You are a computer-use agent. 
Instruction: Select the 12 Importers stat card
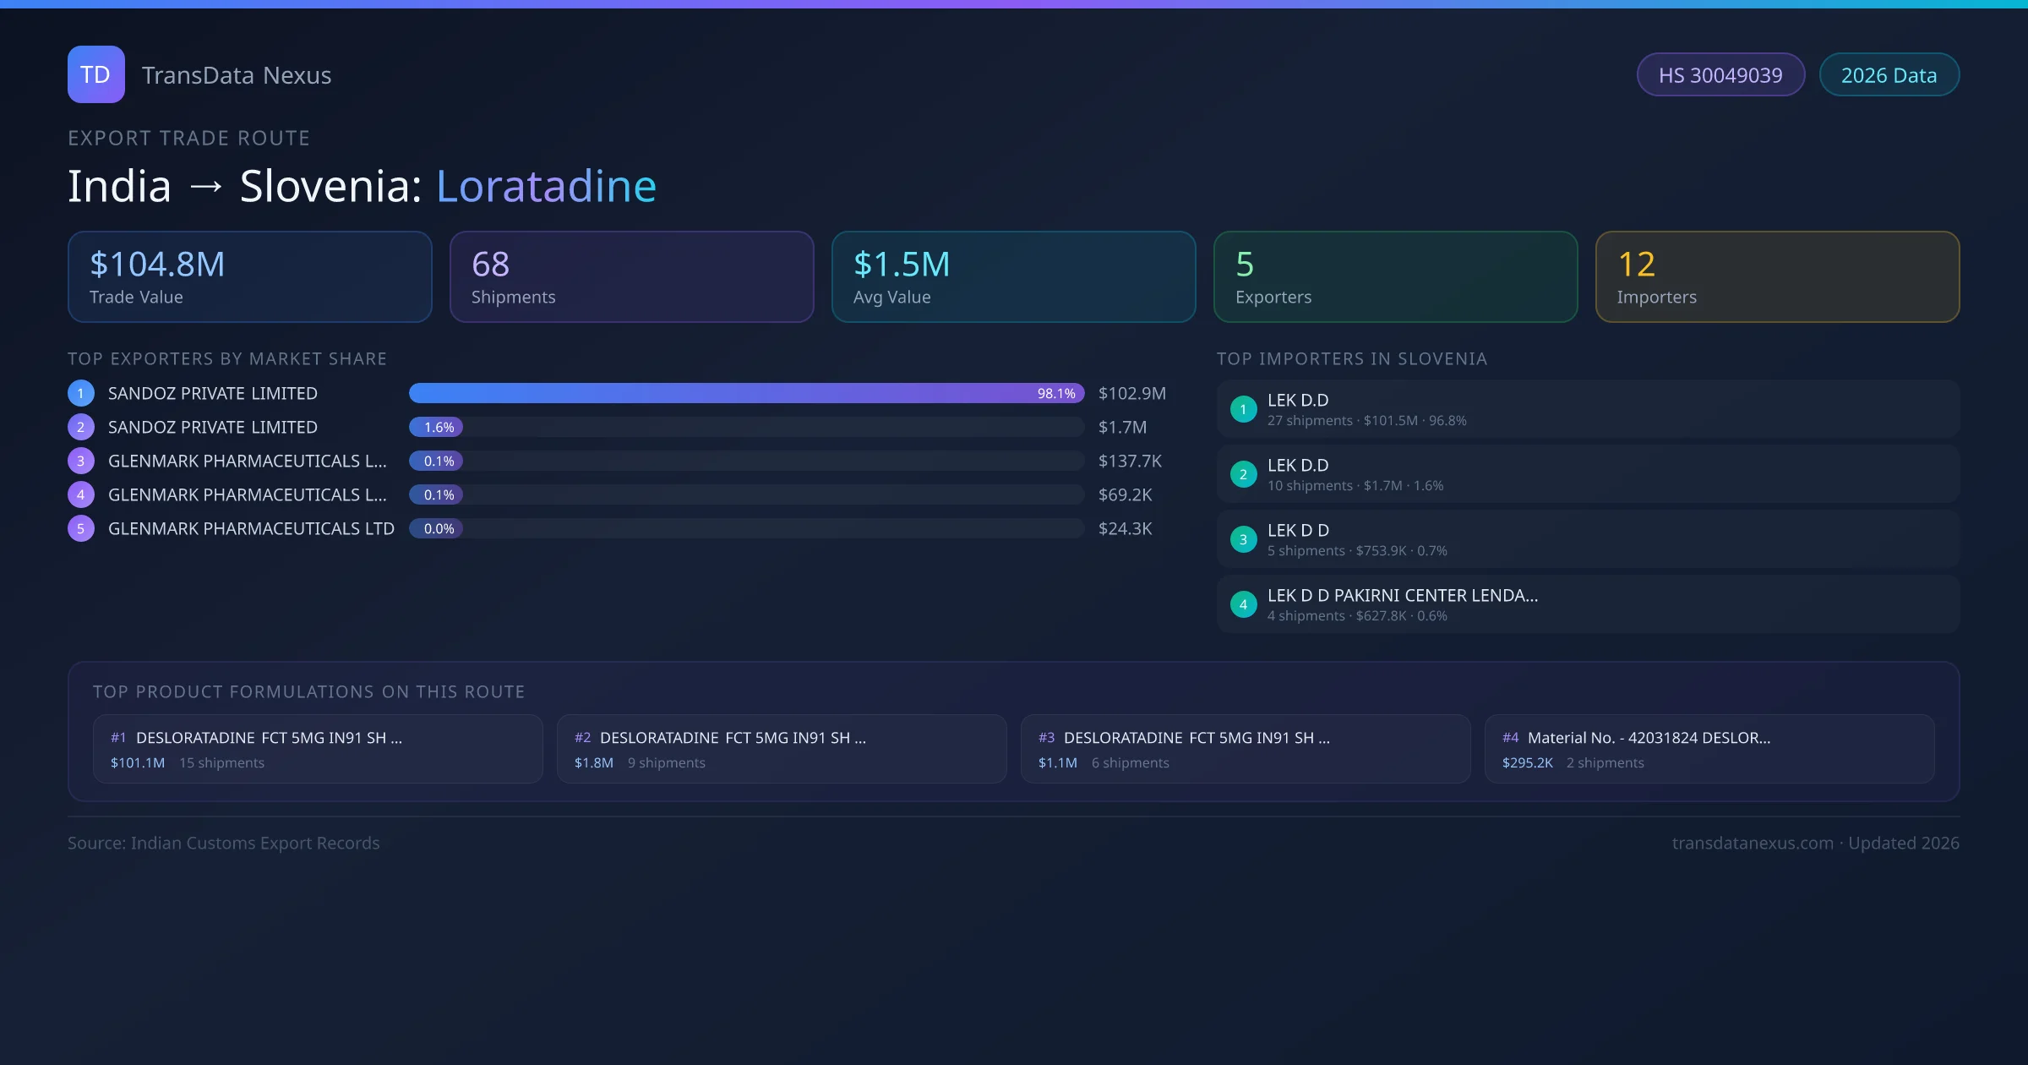[x=1777, y=277]
